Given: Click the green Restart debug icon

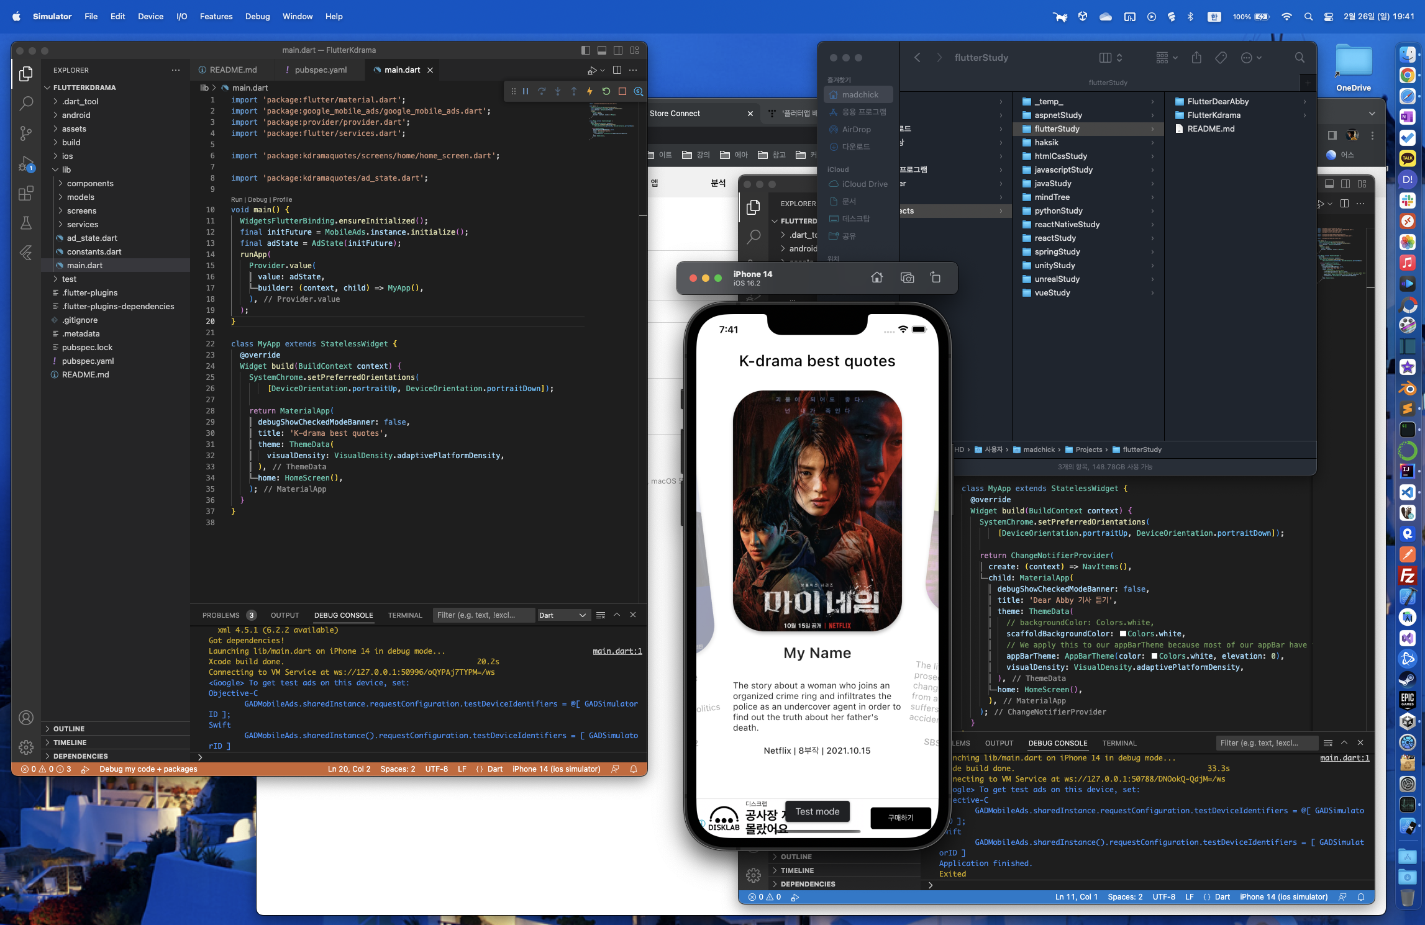Looking at the screenshot, I should pos(606,91).
